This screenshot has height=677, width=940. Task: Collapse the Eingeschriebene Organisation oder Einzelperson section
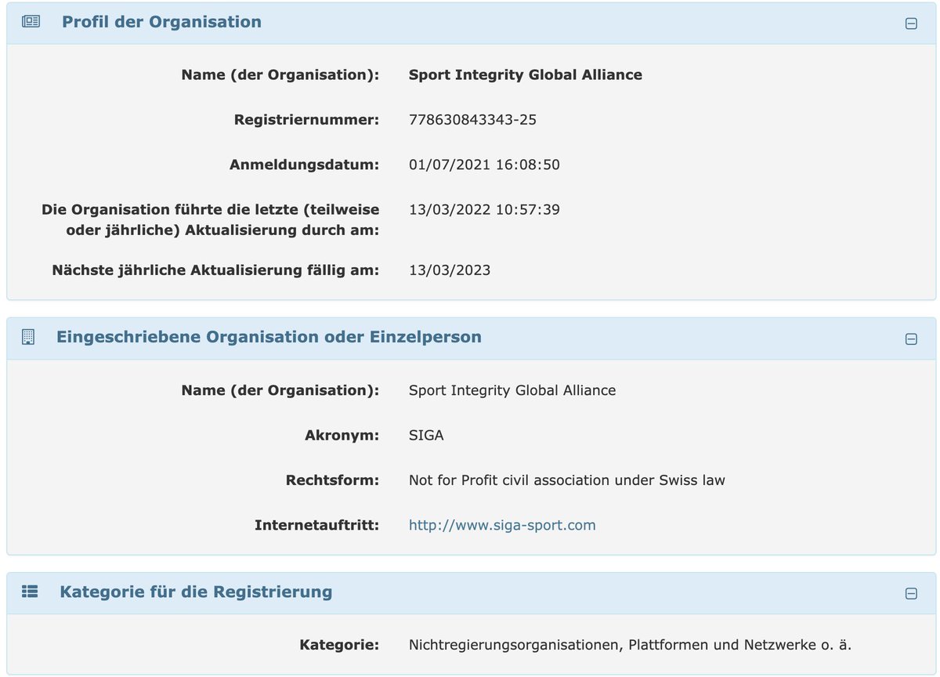tap(911, 338)
